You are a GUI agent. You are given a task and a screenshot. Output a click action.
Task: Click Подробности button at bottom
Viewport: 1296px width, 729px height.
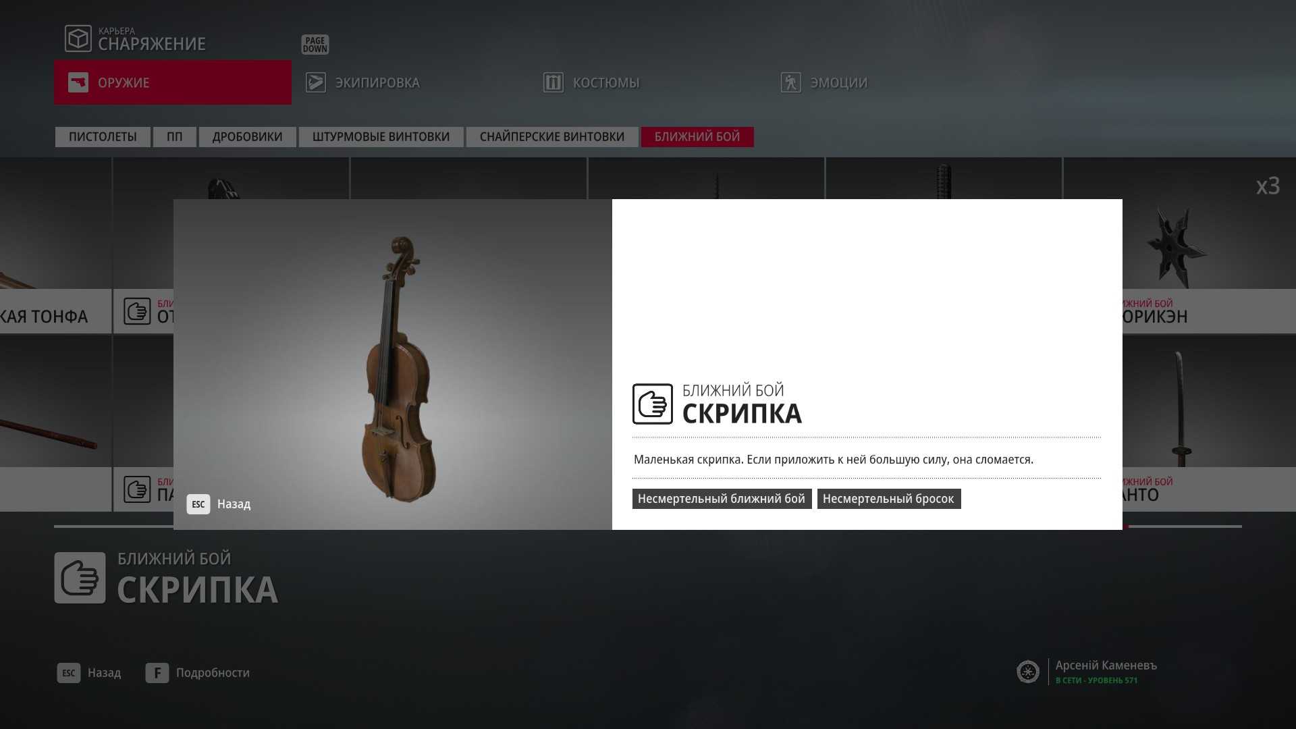coord(198,673)
